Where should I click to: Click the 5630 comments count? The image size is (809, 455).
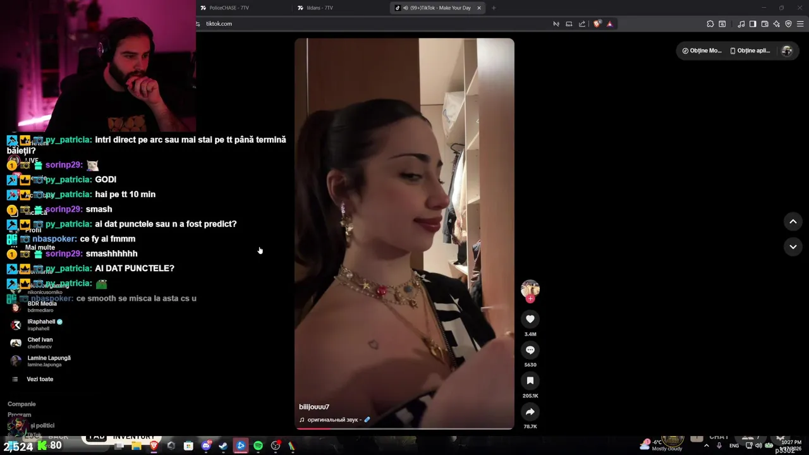coord(530,365)
